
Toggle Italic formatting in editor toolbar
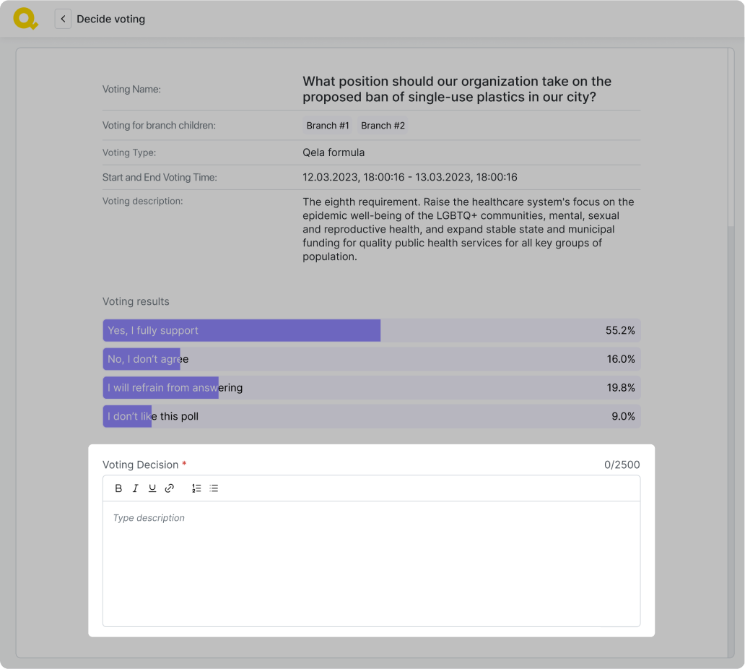[x=135, y=488]
